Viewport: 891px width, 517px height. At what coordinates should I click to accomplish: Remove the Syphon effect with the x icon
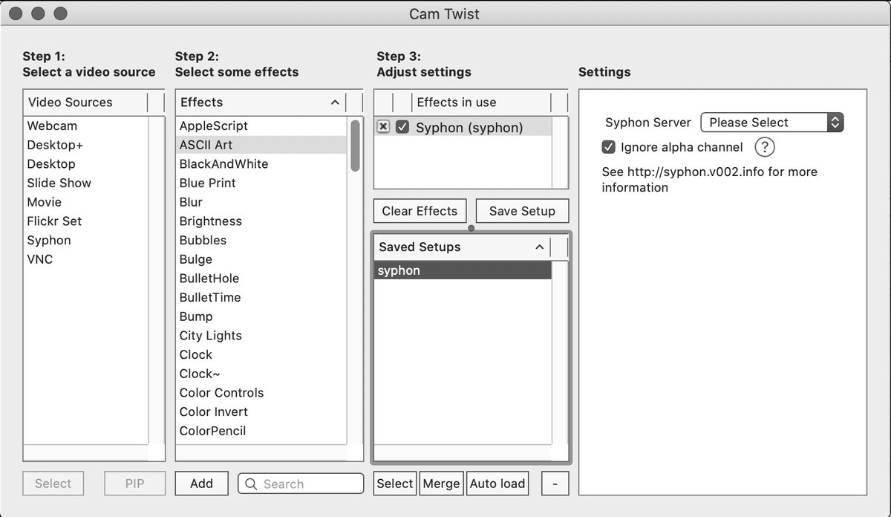point(383,127)
